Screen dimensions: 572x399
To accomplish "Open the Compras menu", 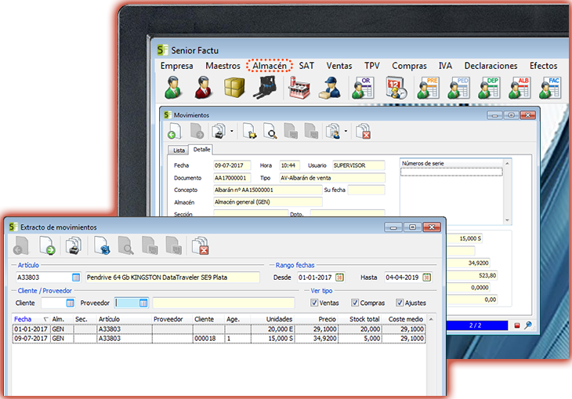I will click(x=409, y=66).
